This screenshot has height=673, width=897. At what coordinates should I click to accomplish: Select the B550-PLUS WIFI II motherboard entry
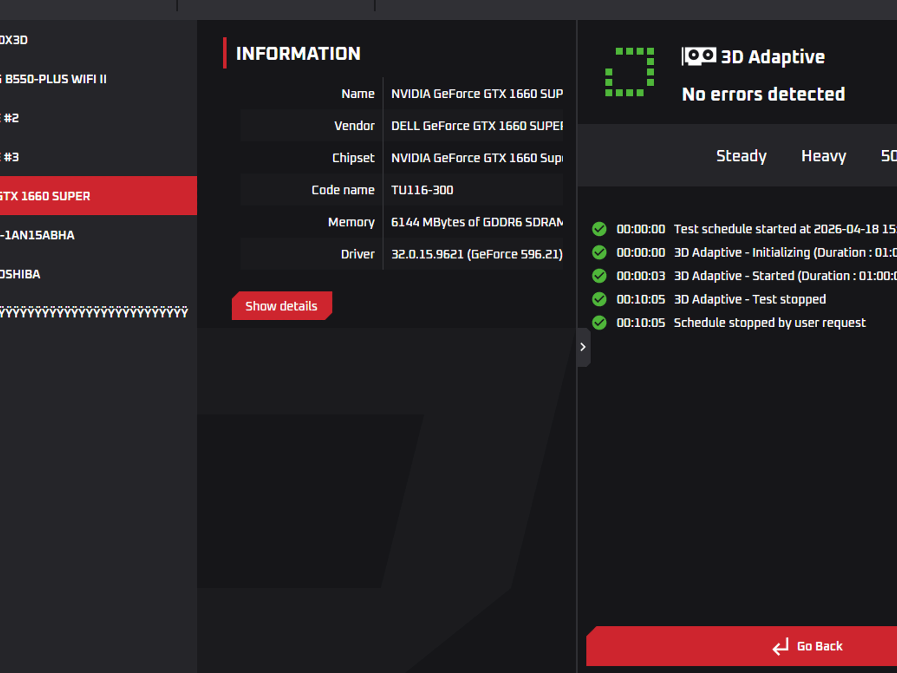coord(99,79)
